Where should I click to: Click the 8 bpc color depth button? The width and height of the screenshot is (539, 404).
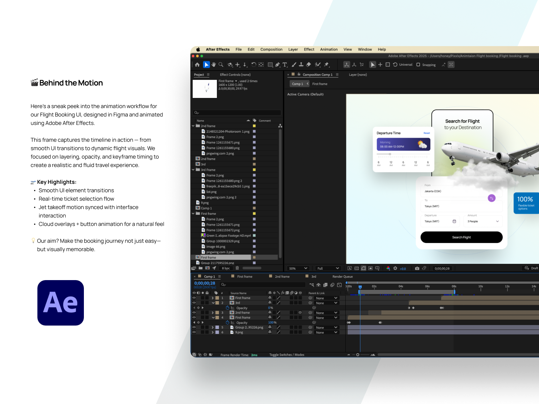pos(226,268)
